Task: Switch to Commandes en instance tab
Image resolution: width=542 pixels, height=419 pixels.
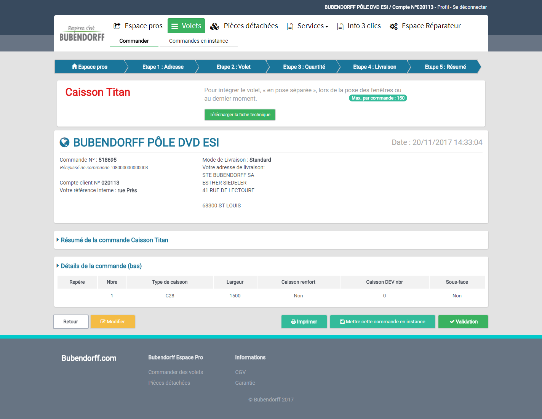Action: tap(198, 41)
